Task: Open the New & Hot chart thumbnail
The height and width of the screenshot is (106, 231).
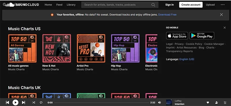Action: (57, 48)
